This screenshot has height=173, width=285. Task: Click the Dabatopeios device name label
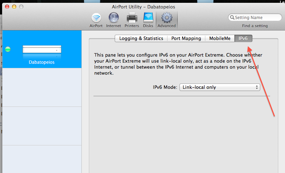(42, 62)
